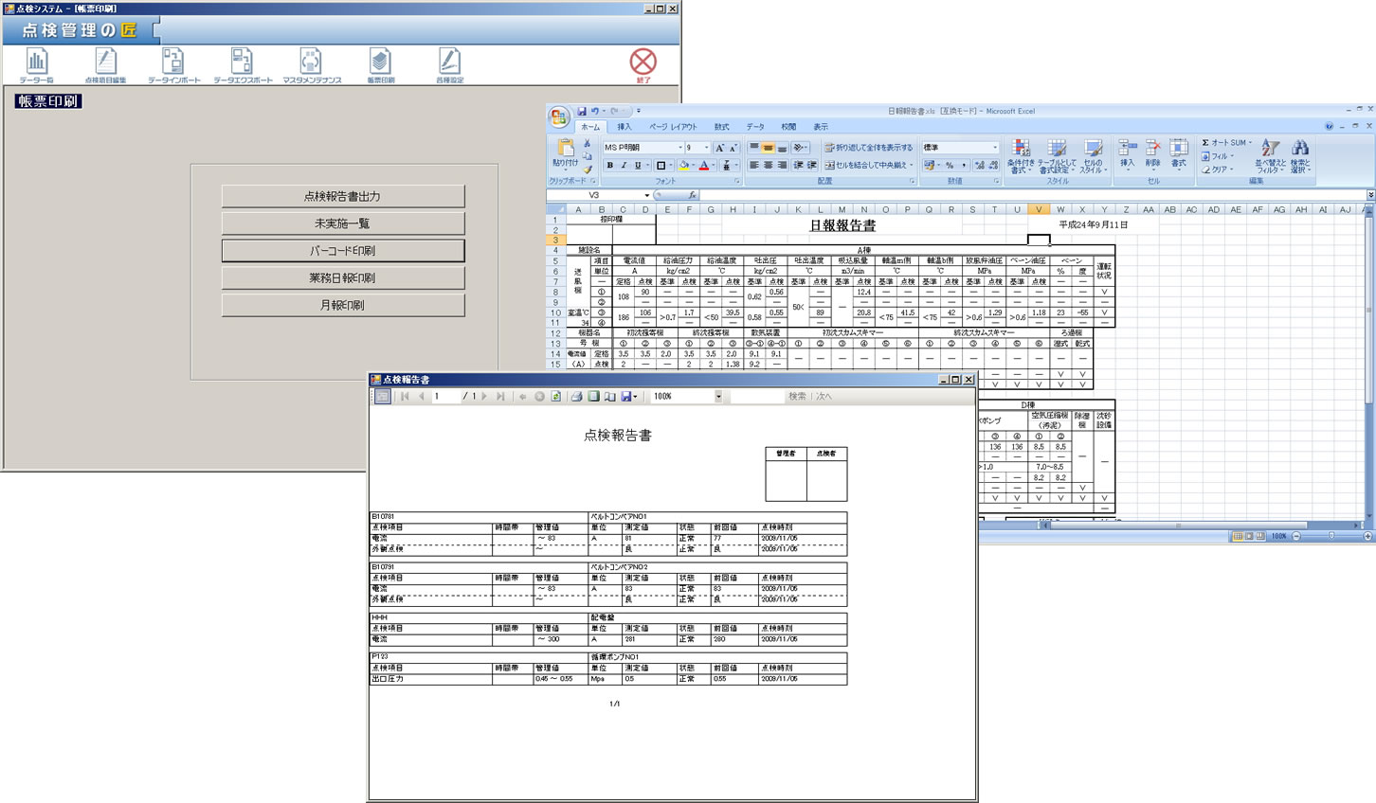
Task: Refresh the 点検報告書 report viewer
Action: point(556,397)
